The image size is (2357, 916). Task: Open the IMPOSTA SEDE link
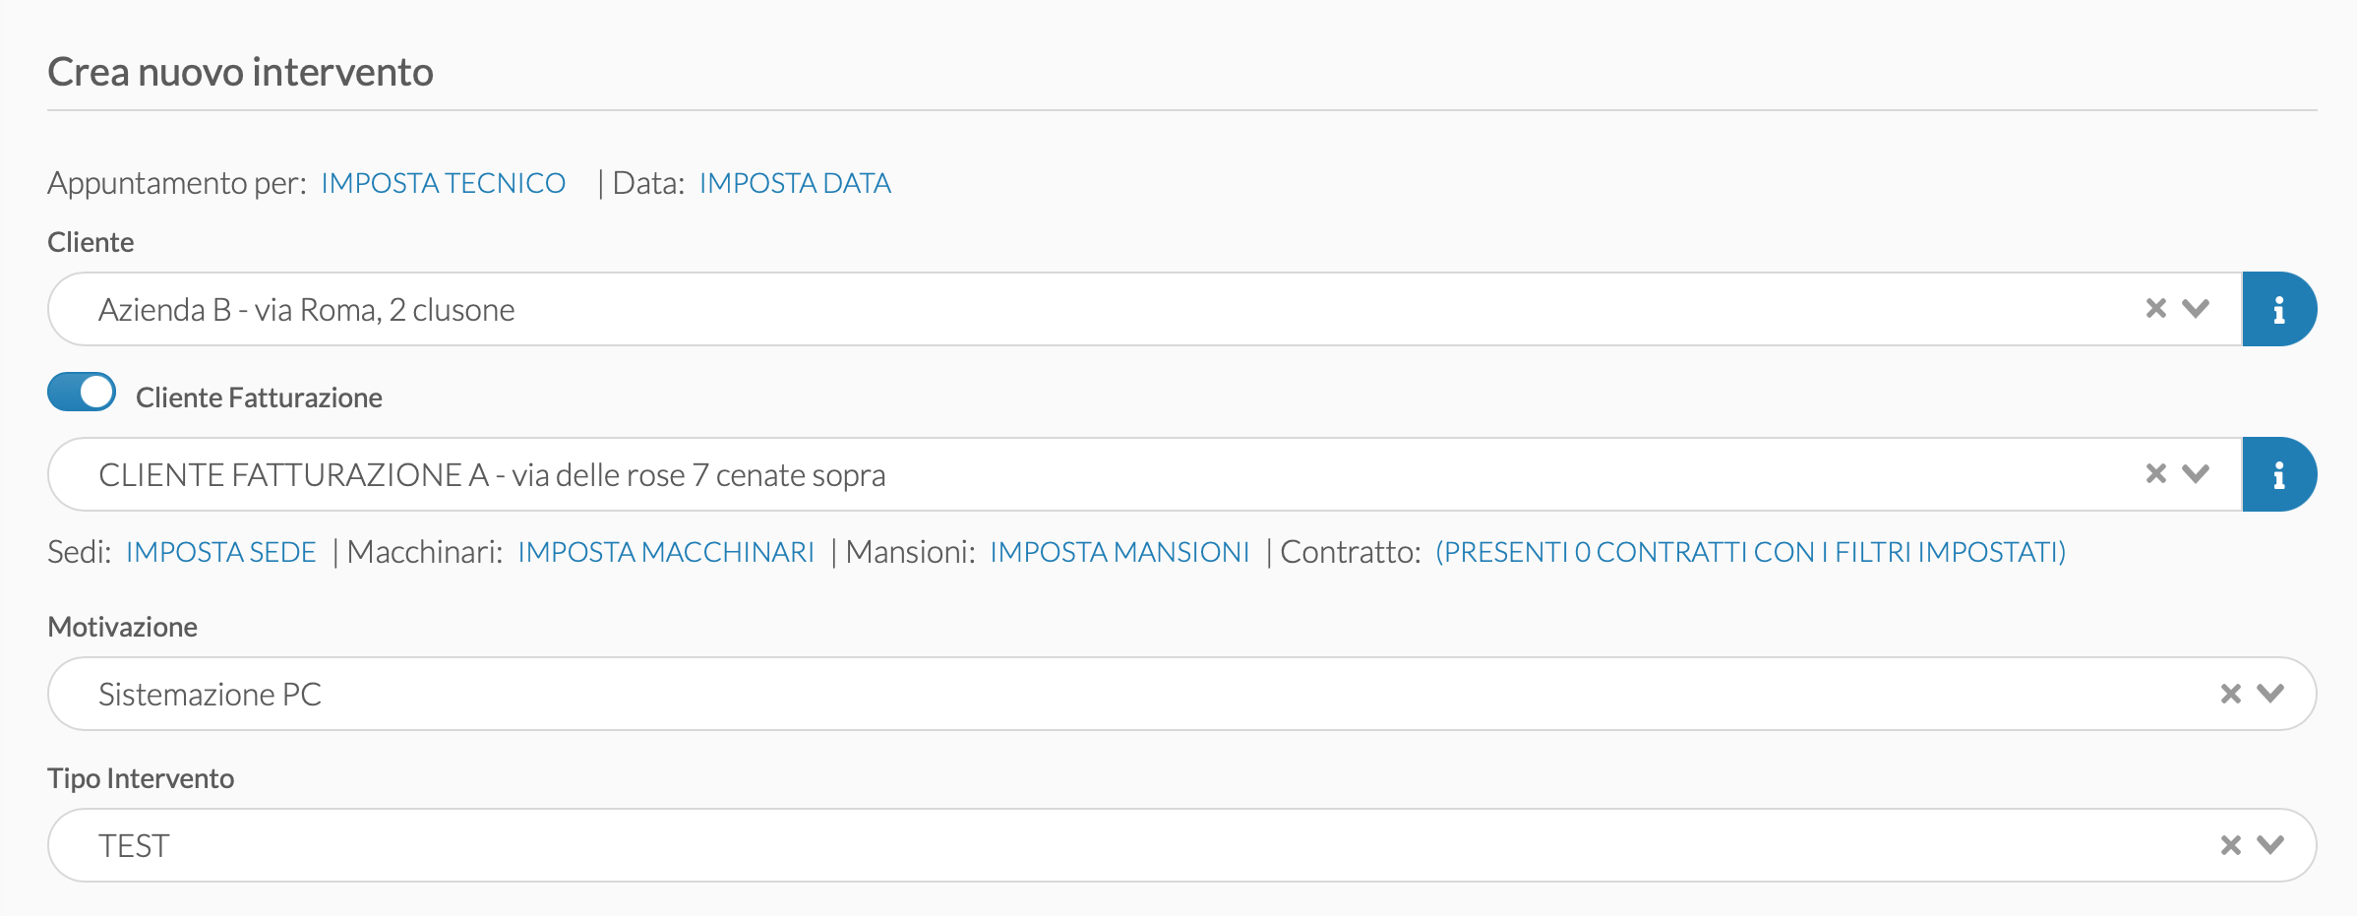(220, 552)
